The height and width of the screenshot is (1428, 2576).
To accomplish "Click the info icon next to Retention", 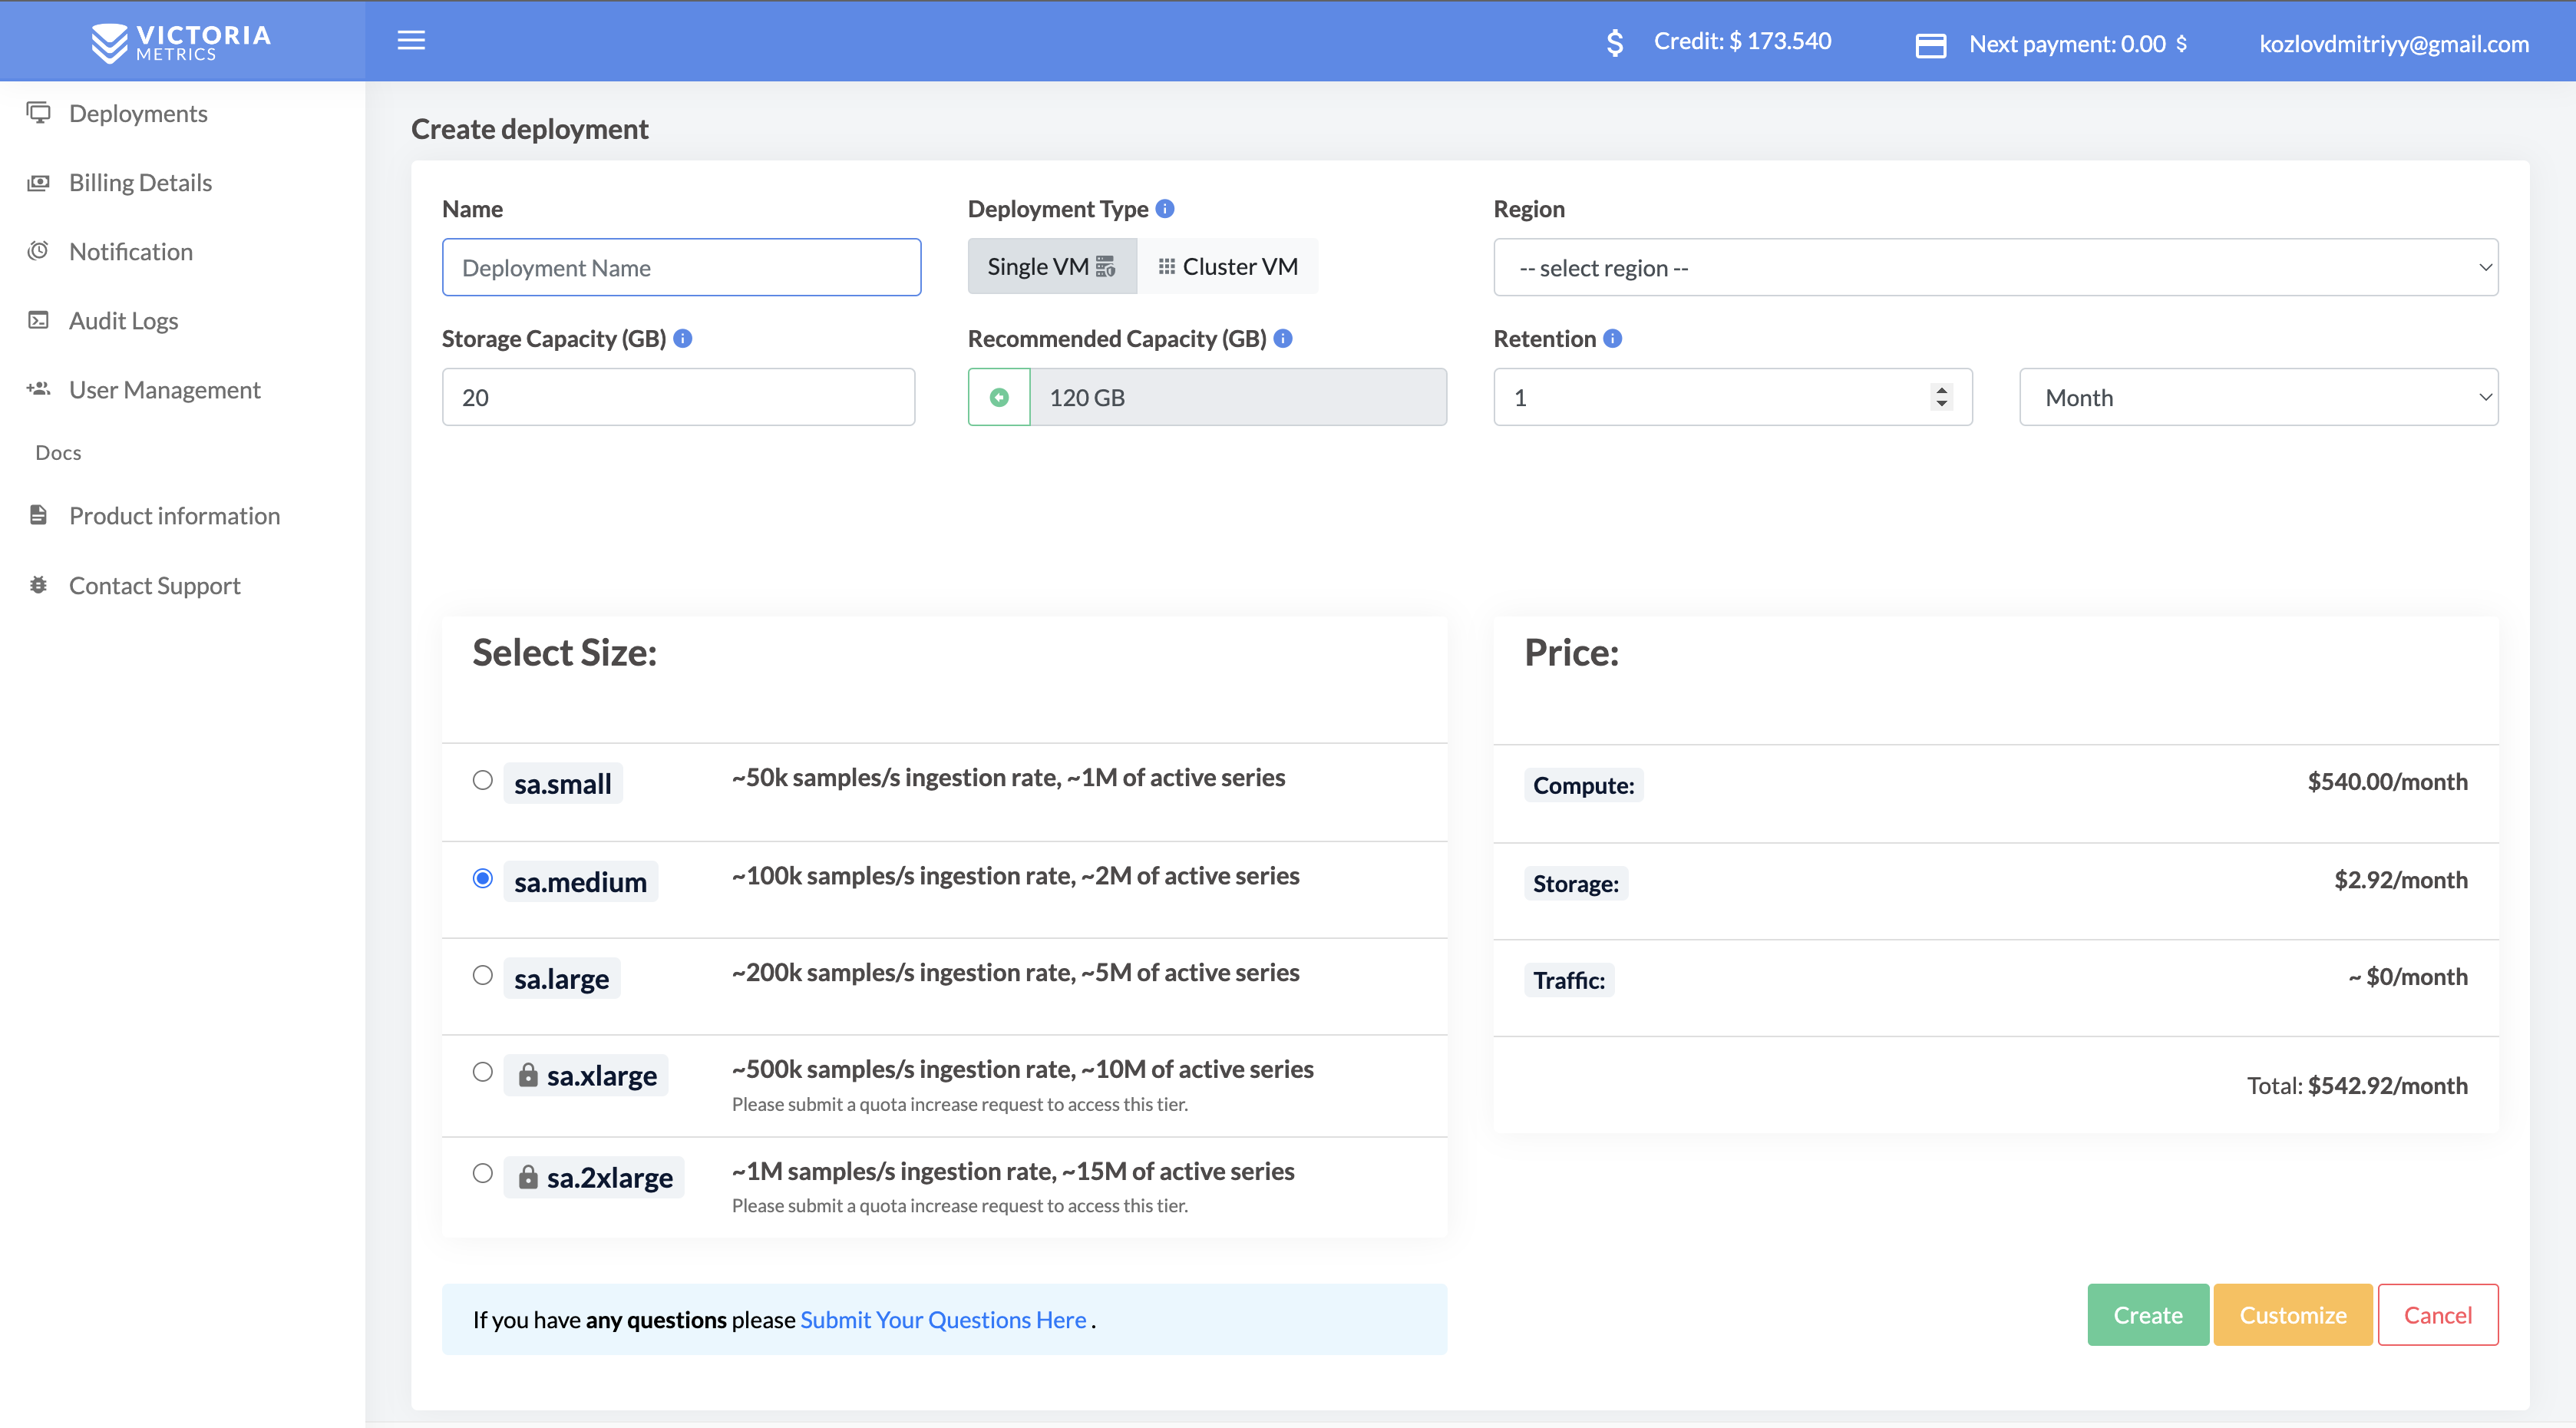I will (1612, 338).
